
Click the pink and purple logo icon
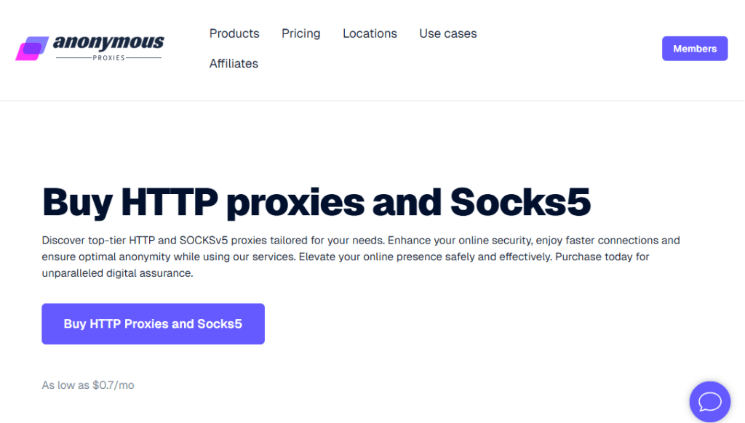(x=32, y=49)
